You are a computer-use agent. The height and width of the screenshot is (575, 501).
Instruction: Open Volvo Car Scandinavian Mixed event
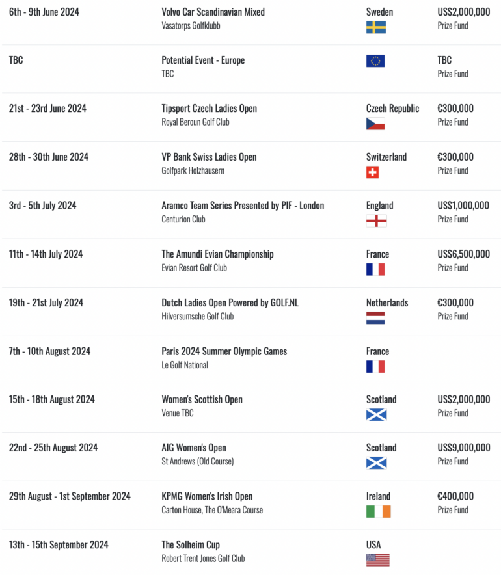pyautogui.click(x=213, y=12)
